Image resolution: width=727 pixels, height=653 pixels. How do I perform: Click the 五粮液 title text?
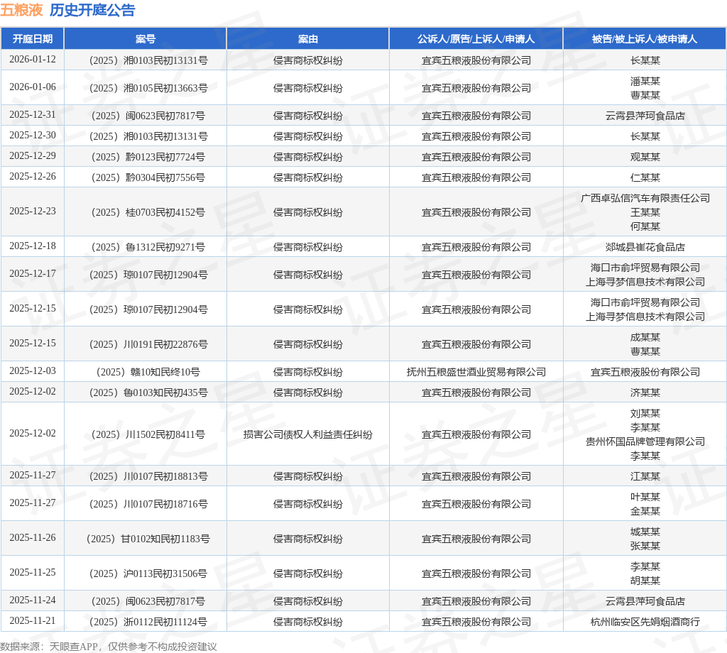[21, 10]
